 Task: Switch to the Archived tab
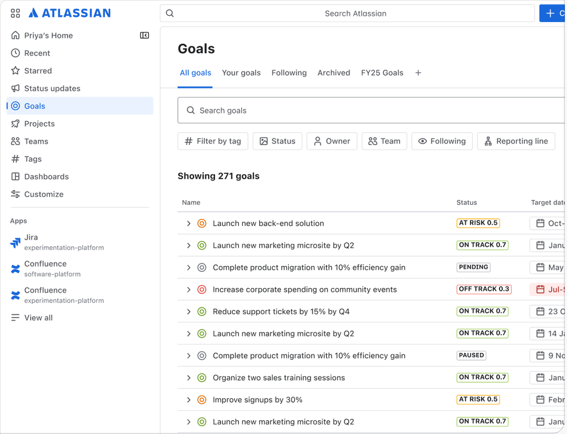(x=334, y=73)
